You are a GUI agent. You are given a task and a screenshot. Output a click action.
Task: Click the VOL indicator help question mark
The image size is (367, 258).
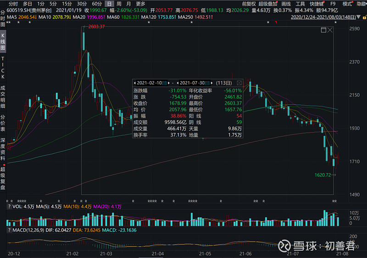pos(9,207)
